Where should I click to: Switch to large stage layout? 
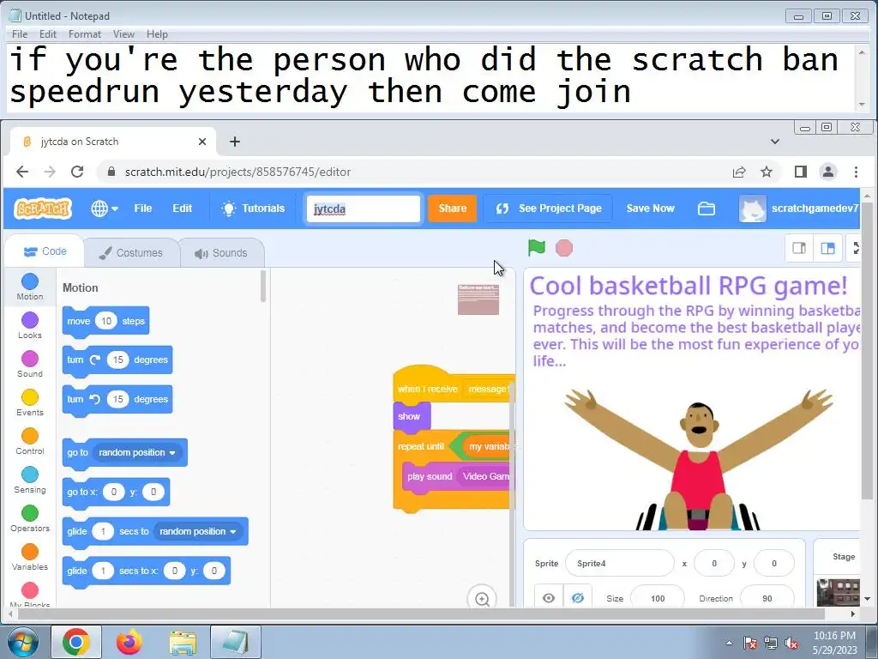pyautogui.click(x=827, y=248)
